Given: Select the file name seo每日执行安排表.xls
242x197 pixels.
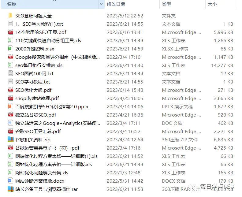Looking at the screenshot, I should (39, 65).
